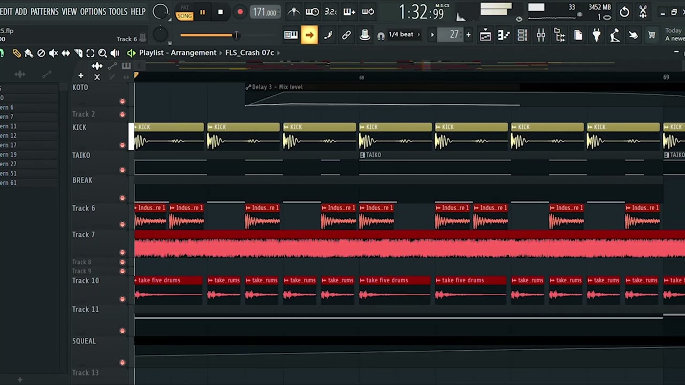Click the red record button
Image resolution: width=685 pixels, height=385 pixels.
coord(240,12)
